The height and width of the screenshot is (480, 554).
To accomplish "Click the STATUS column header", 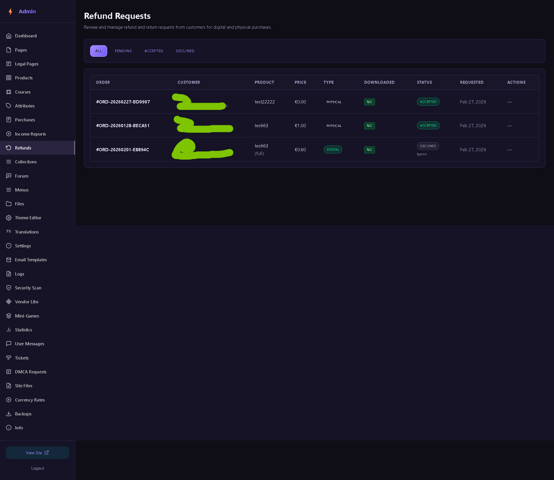I will 424,83.
